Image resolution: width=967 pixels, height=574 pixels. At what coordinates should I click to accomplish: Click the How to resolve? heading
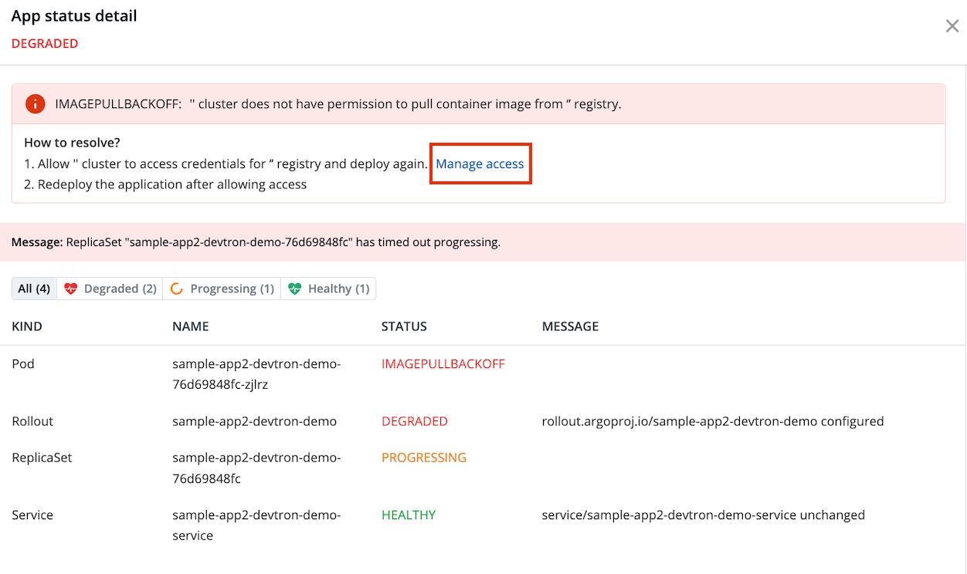[72, 143]
